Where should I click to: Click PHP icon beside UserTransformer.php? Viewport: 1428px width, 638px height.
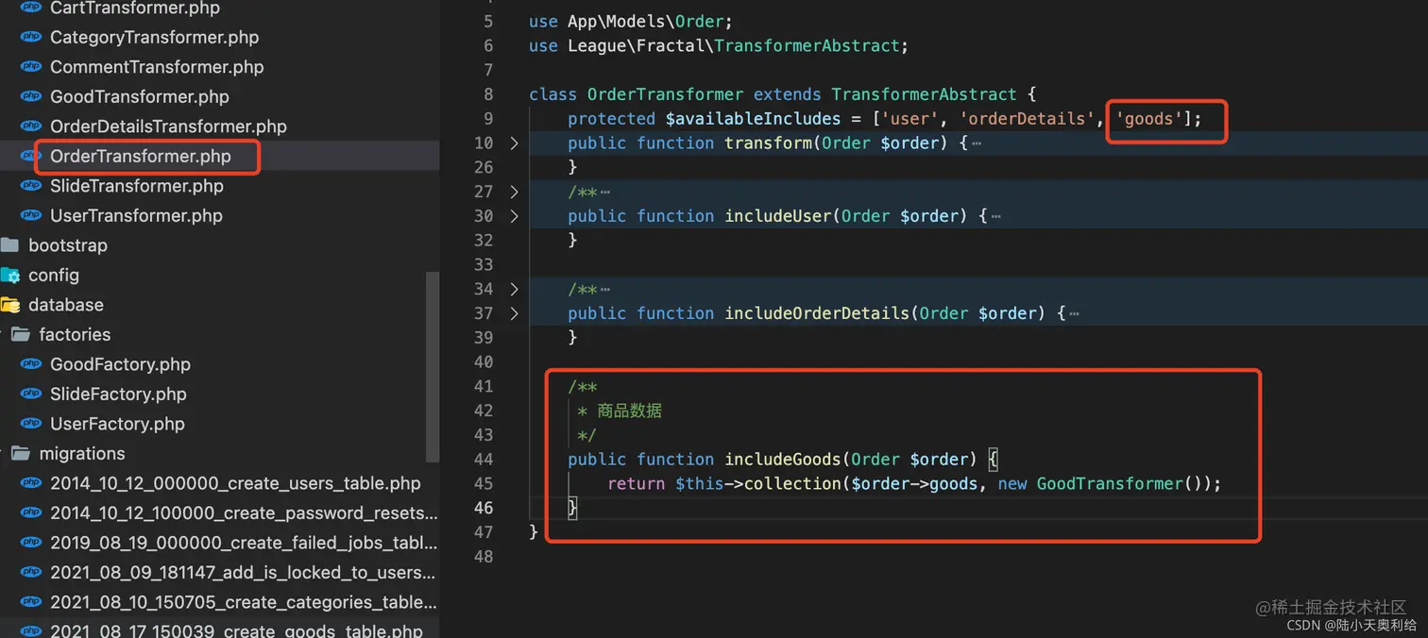pos(31,215)
